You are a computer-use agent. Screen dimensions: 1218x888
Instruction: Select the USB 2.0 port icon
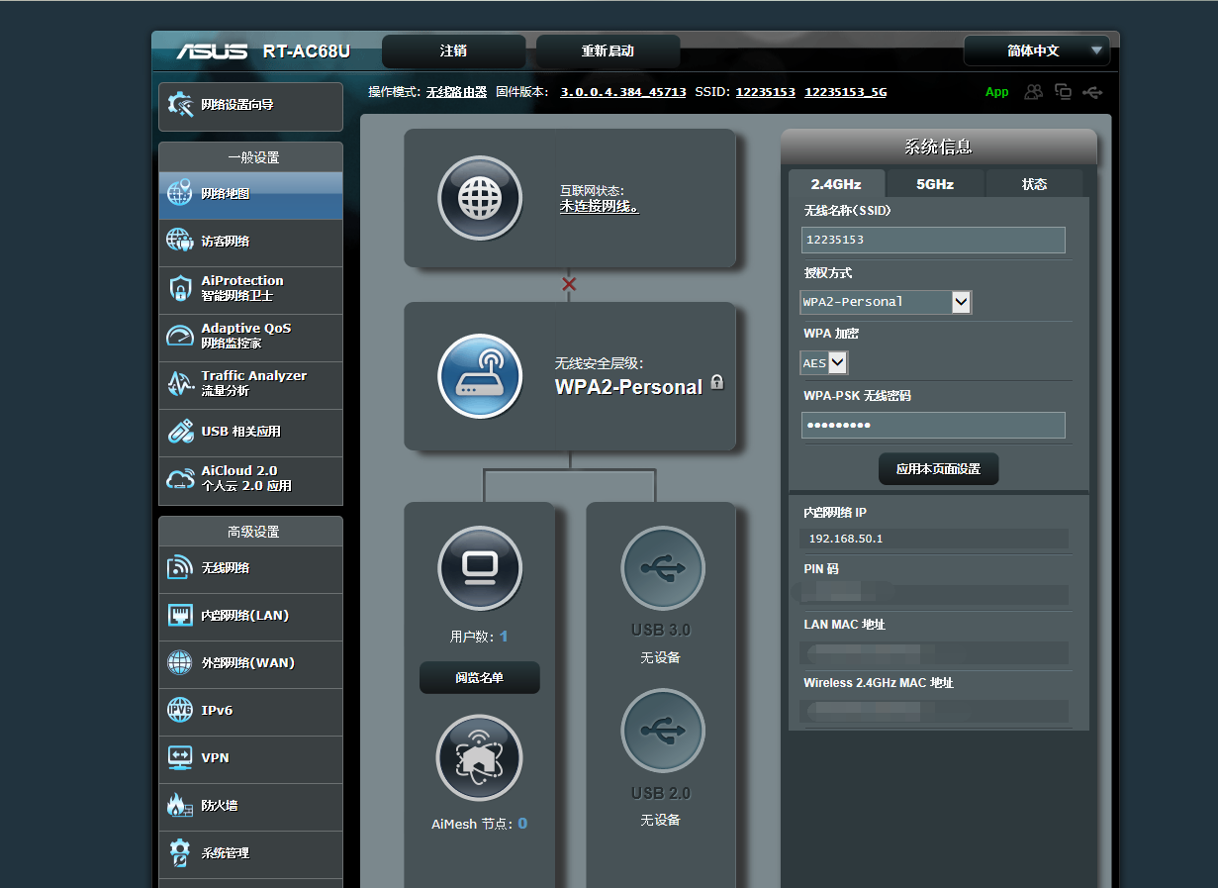pyautogui.click(x=663, y=731)
